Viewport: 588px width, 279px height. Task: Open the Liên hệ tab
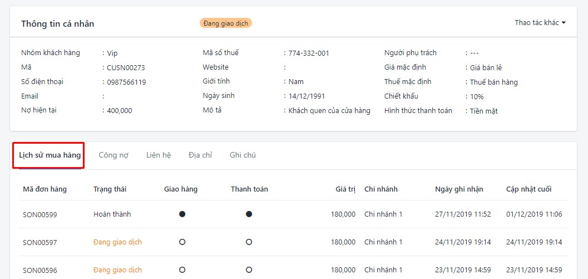[159, 155]
